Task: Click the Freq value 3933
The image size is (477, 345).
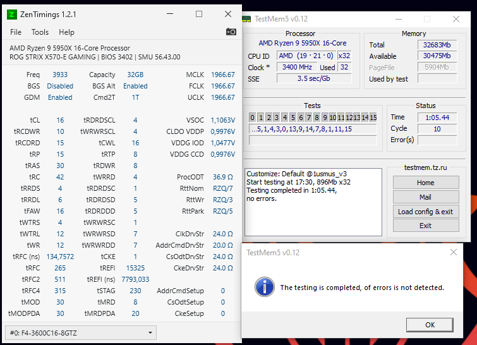Action: tap(60, 75)
